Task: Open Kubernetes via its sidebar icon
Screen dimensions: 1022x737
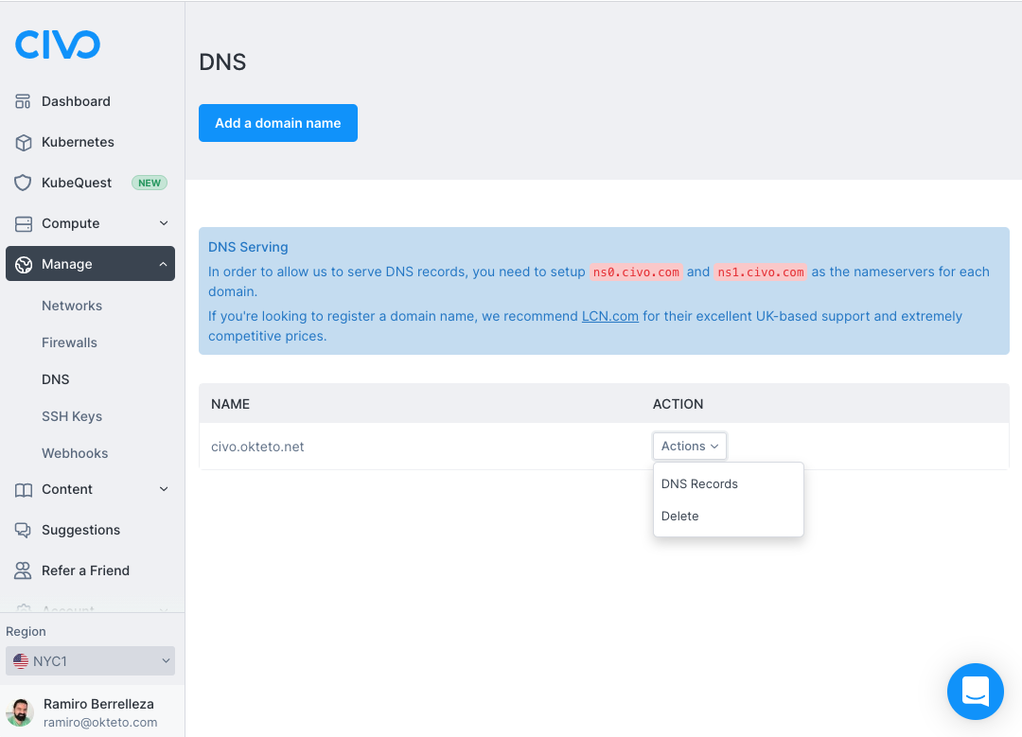Action: [23, 142]
